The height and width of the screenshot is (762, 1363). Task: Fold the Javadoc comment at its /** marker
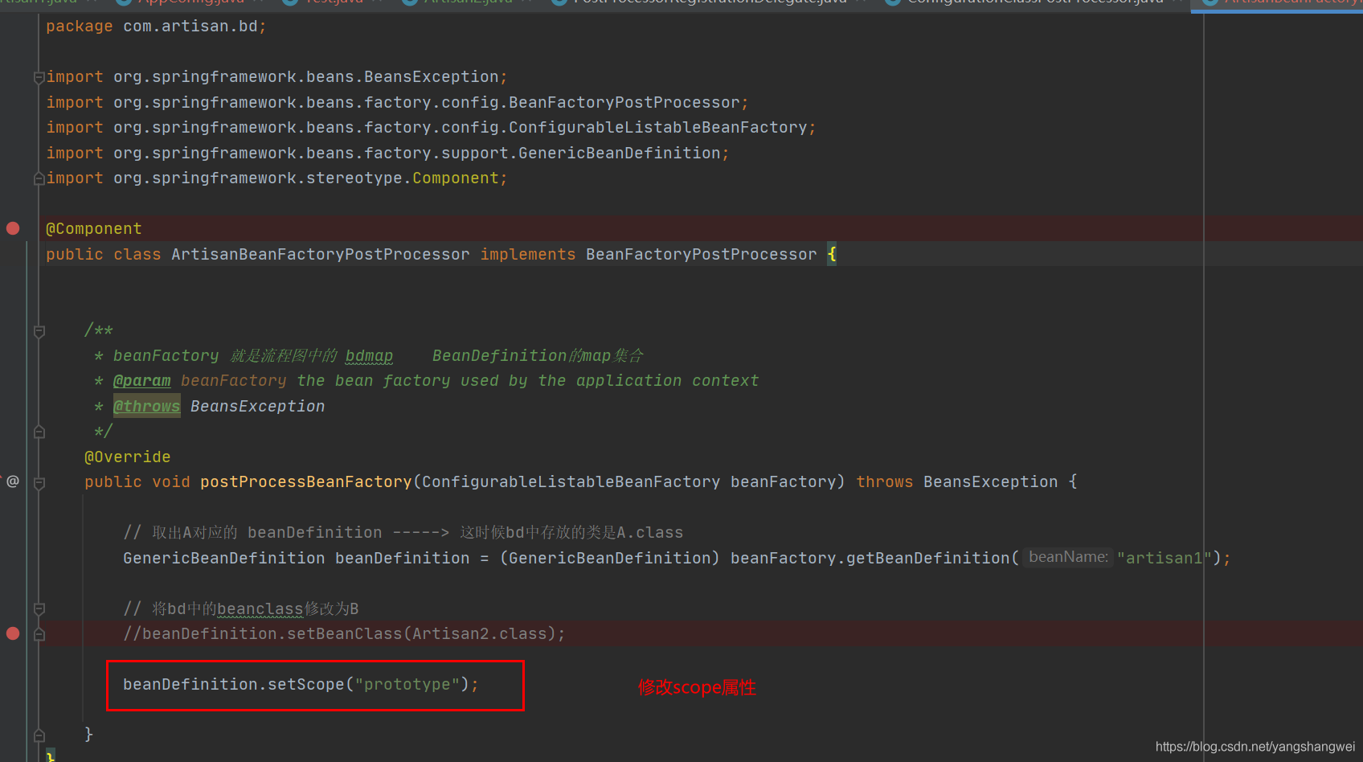point(39,330)
